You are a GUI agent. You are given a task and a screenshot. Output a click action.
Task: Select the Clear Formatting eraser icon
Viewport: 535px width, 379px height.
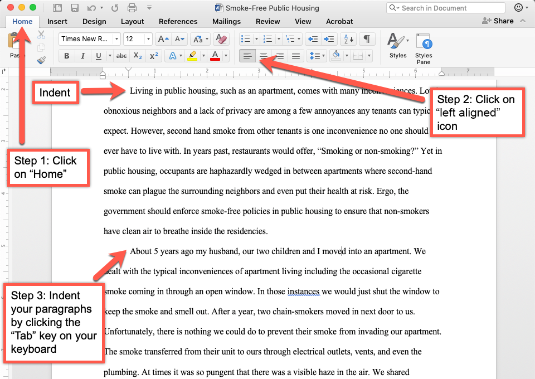[x=221, y=38]
